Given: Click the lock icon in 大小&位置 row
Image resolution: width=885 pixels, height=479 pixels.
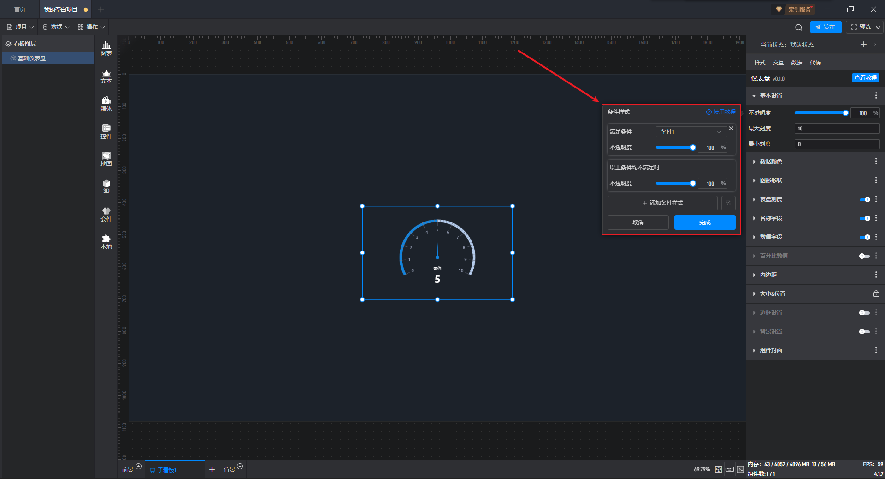Looking at the screenshot, I should 876,294.
